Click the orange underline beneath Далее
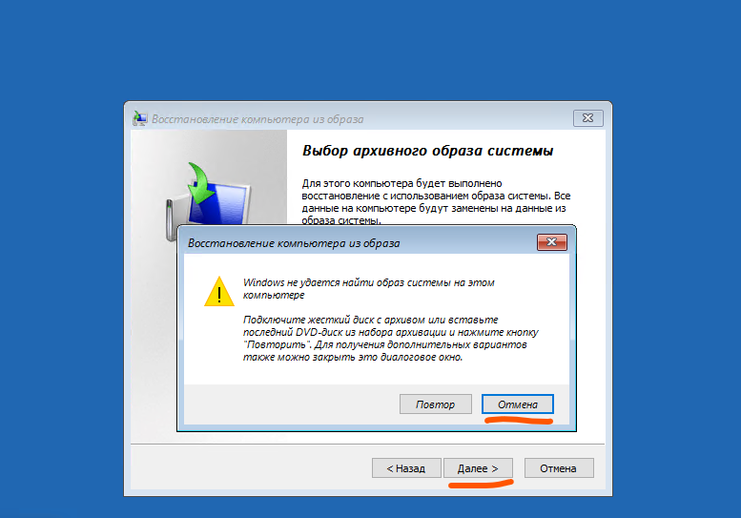This screenshot has height=518, width=741. tap(481, 484)
